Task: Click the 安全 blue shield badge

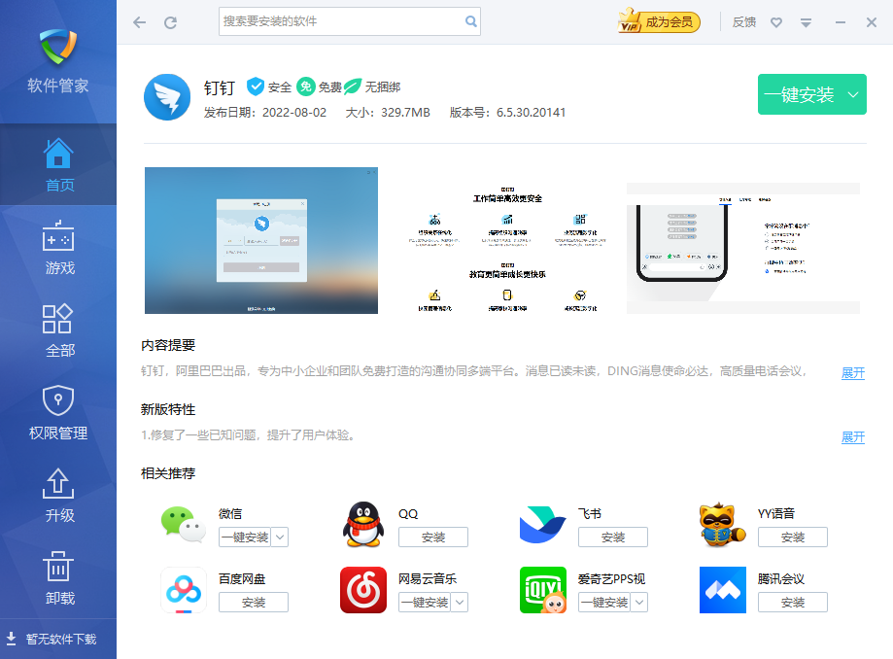Action: (x=256, y=87)
